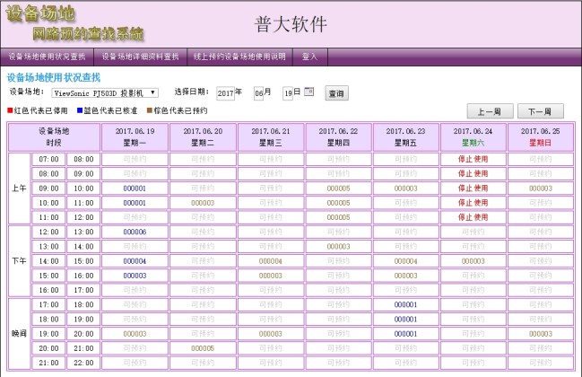Click the 设备场地 网路预约查找系统 logo
This screenshot has width=582, height=377.
point(74,23)
